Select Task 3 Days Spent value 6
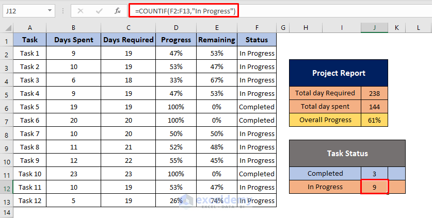Viewport: 432px width, 218px height. point(74,80)
